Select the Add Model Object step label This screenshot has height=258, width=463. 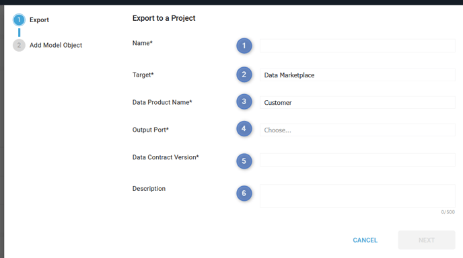coord(56,45)
